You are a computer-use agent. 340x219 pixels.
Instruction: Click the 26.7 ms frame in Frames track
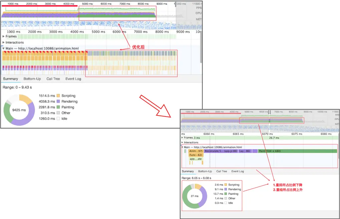(x=274, y=138)
